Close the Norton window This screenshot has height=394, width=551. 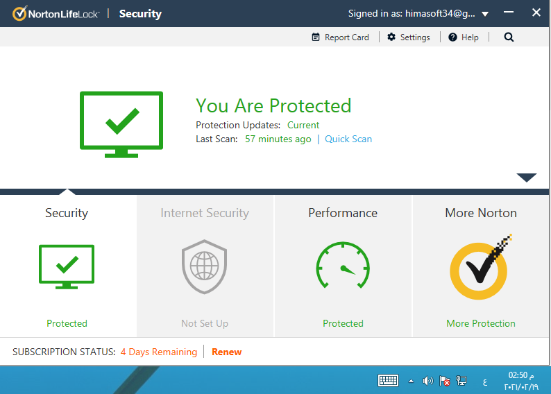coord(536,12)
